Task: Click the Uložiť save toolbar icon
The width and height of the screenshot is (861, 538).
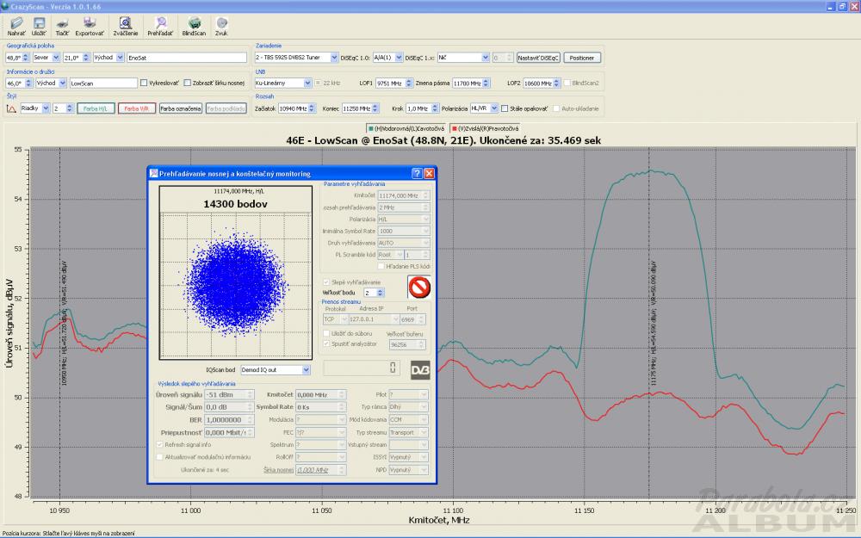Action: (x=39, y=26)
